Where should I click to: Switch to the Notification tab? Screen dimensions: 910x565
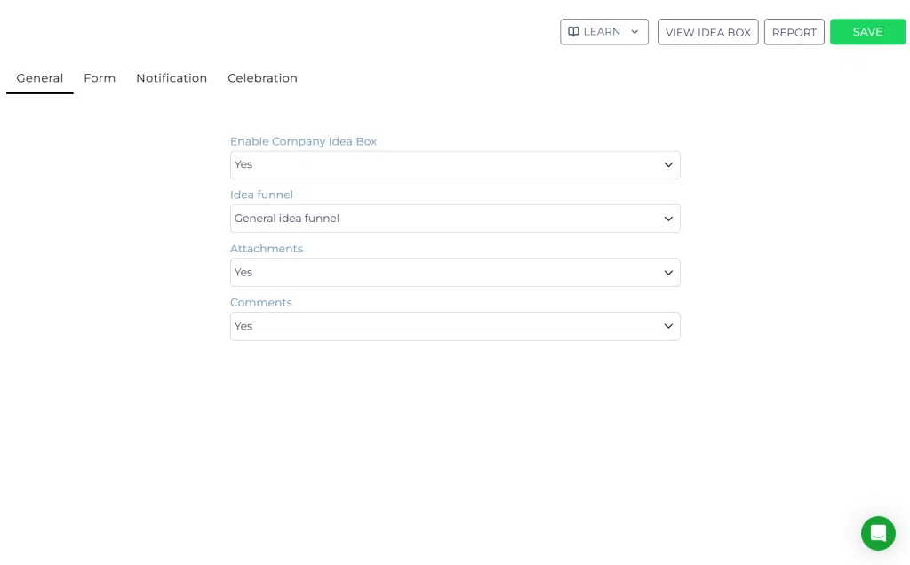[x=172, y=78]
